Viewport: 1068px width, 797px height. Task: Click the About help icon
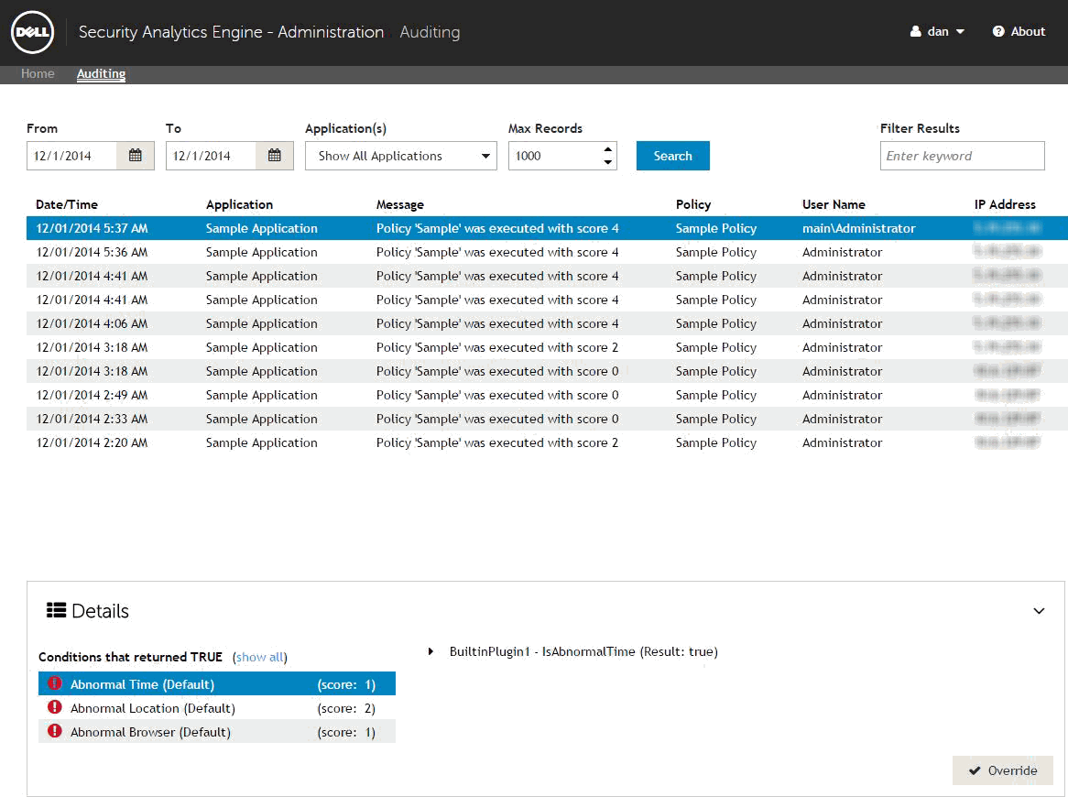(998, 32)
